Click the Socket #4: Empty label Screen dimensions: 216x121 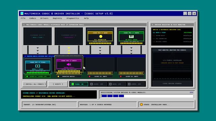[x=132, y=76]
